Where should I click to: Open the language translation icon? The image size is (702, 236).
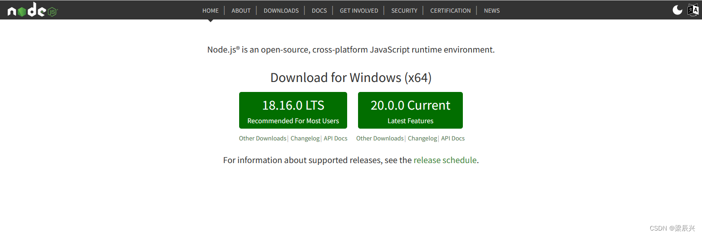[x=693, y=10]
